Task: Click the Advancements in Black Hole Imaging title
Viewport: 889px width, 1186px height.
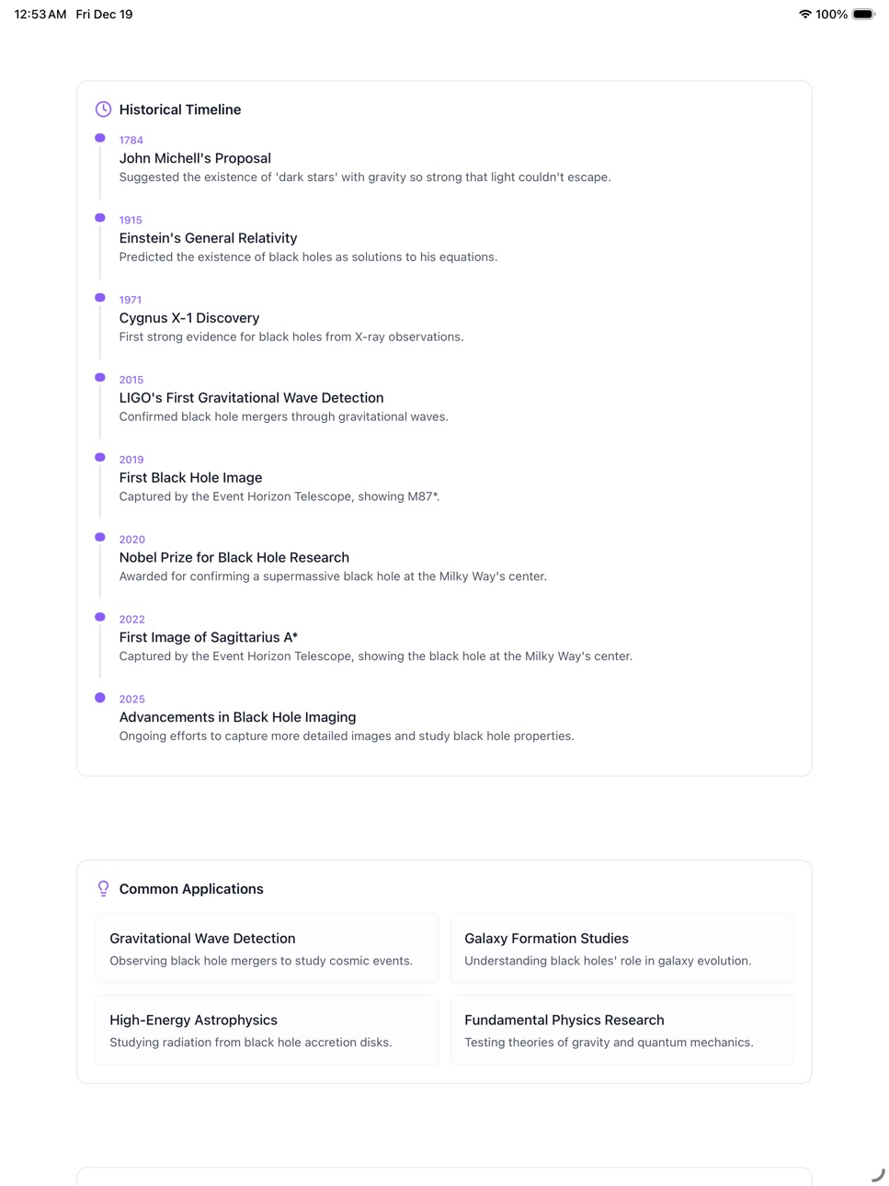Action: pyautogui.click(x=237, y=717)
